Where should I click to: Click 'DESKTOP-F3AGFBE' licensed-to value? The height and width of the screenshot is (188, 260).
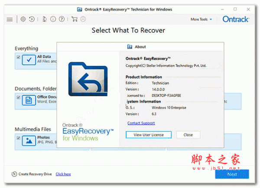pyautogui.click(x=166, y=96)
